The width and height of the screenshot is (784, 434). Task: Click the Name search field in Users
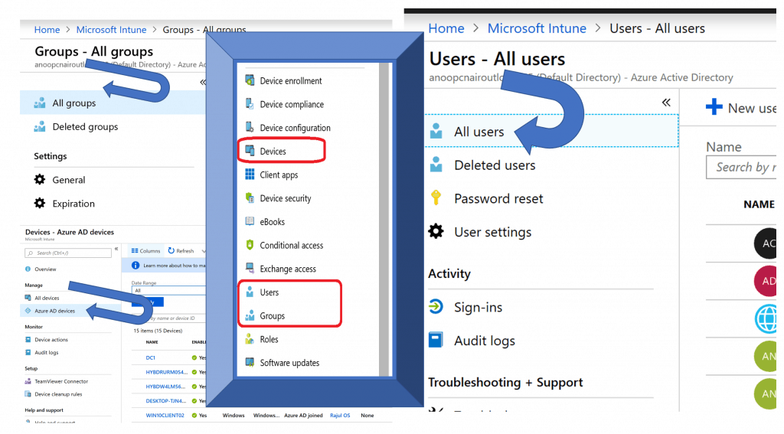741,167
